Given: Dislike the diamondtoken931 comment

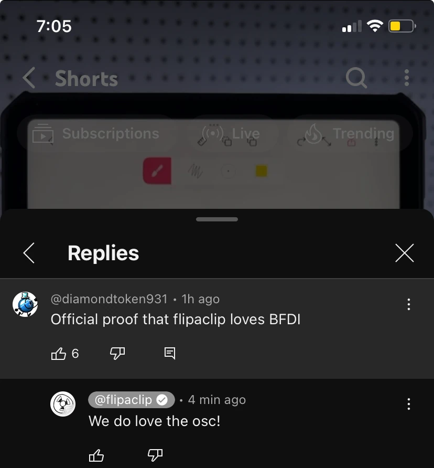Looking at the screenshot, I should click(117, 354).
